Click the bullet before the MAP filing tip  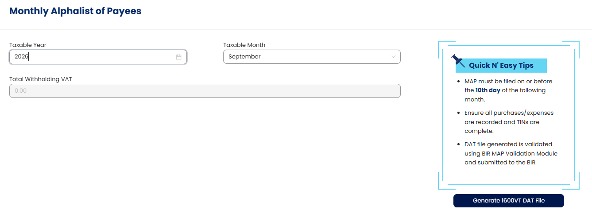pyautogui.click(x=458, y=82)
